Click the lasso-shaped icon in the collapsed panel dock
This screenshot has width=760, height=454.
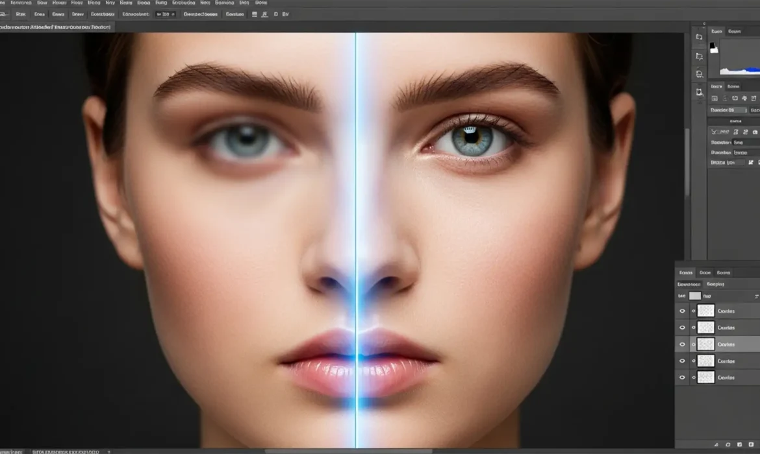[x=700, y=93]
